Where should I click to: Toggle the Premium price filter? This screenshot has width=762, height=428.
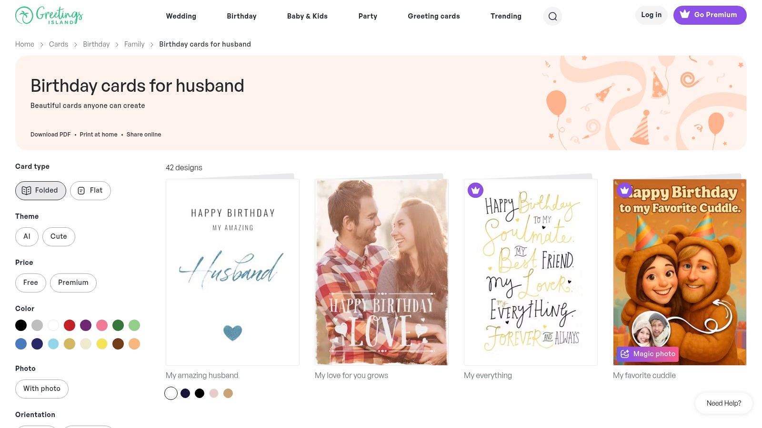73,282
